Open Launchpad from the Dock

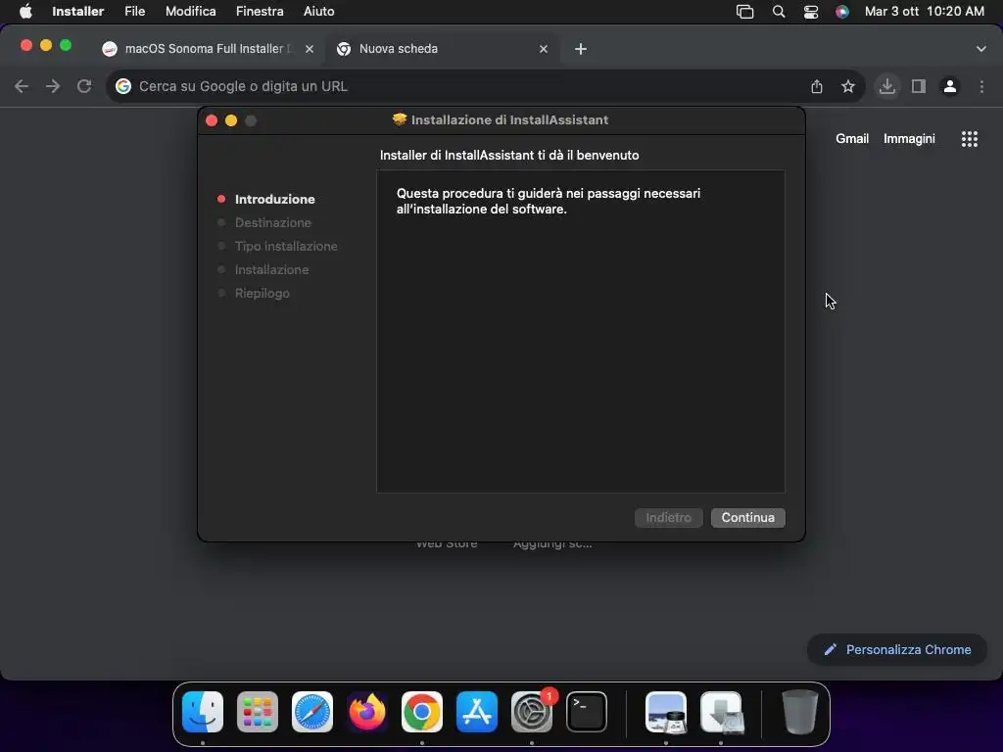click(x=258, y=712)
